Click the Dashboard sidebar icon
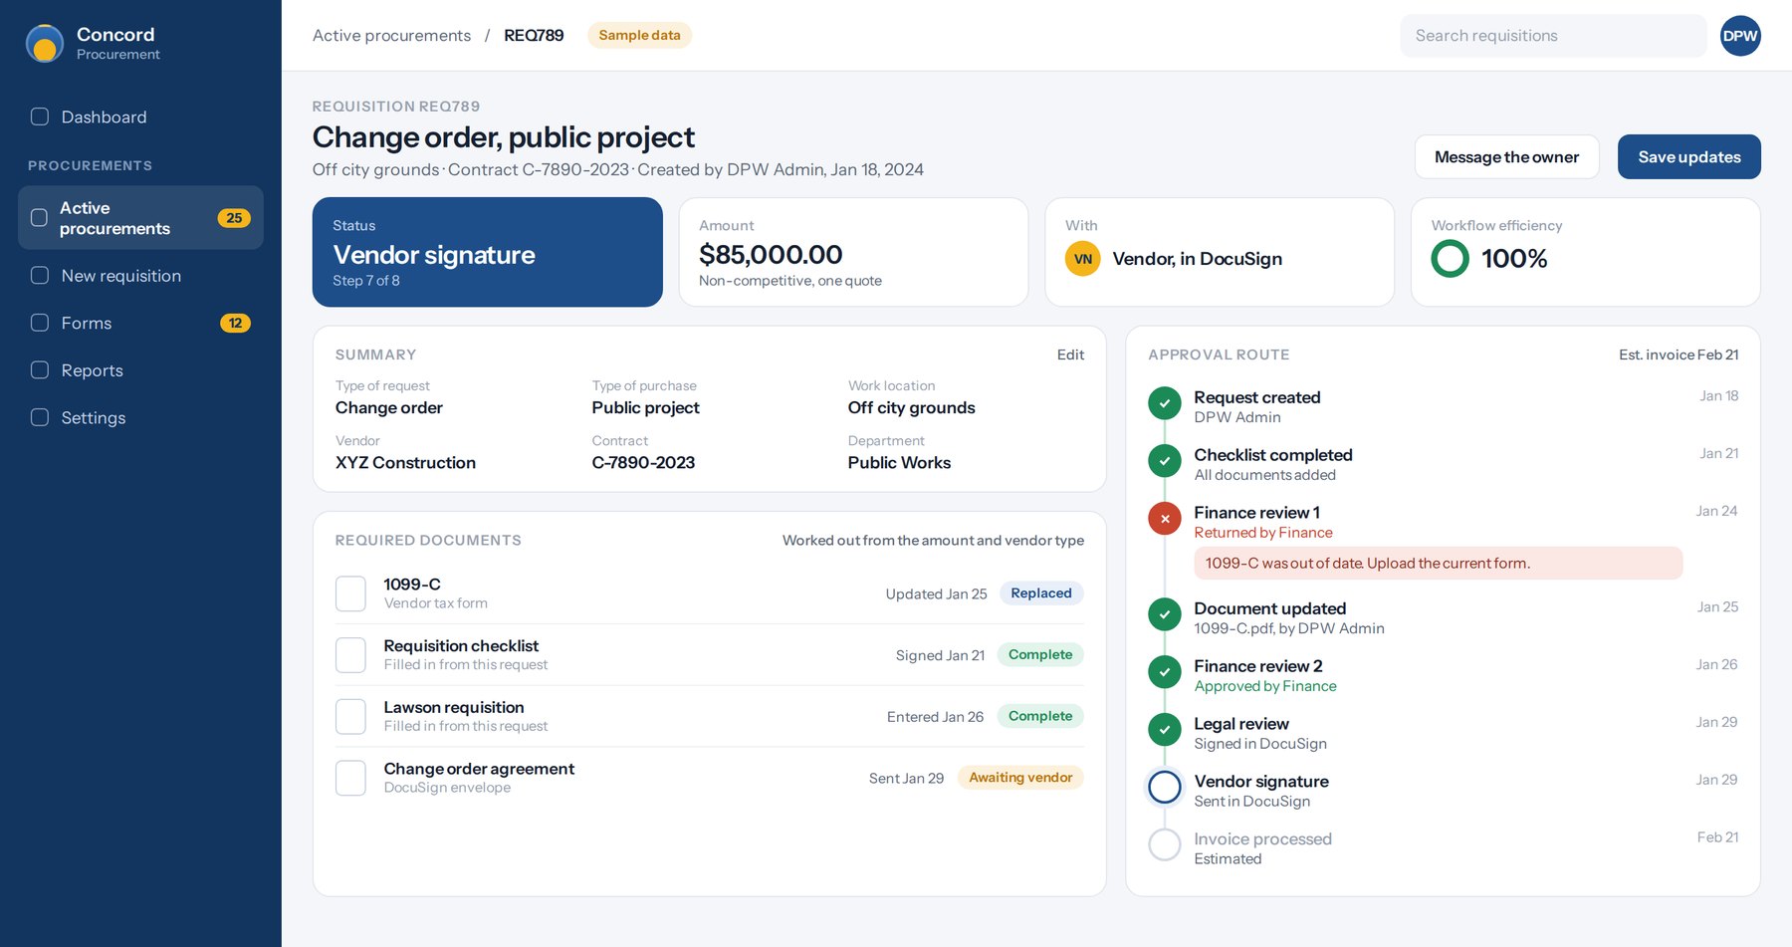Screen dimensions: 1792x947 pos(40,117)
